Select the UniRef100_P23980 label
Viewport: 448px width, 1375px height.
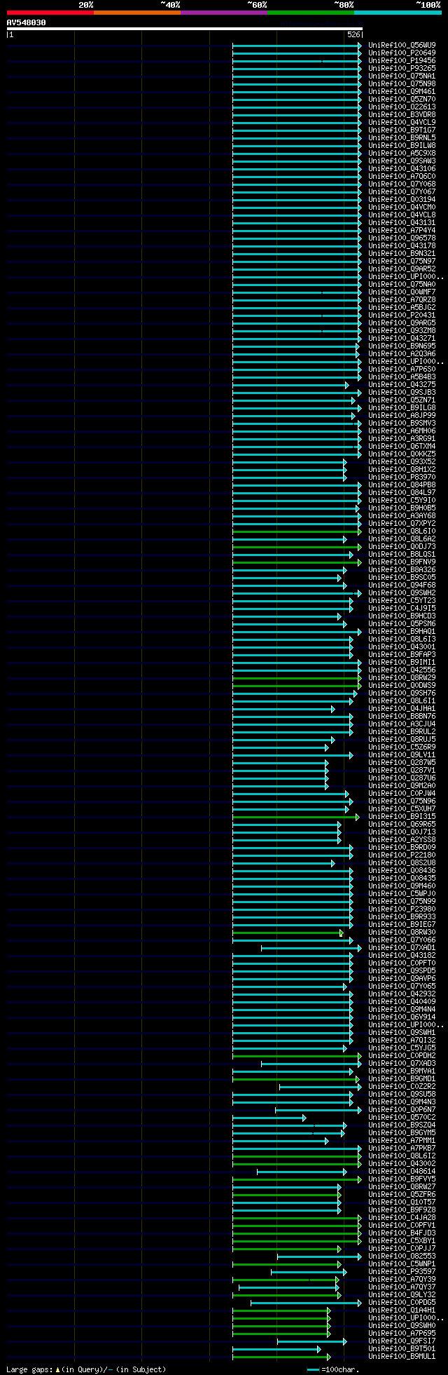pos(402,909)
